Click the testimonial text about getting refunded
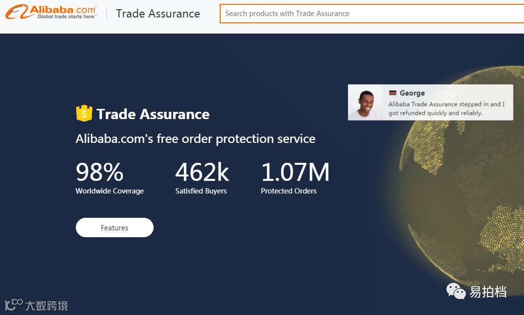524x315 pixels. click(446, 108)
